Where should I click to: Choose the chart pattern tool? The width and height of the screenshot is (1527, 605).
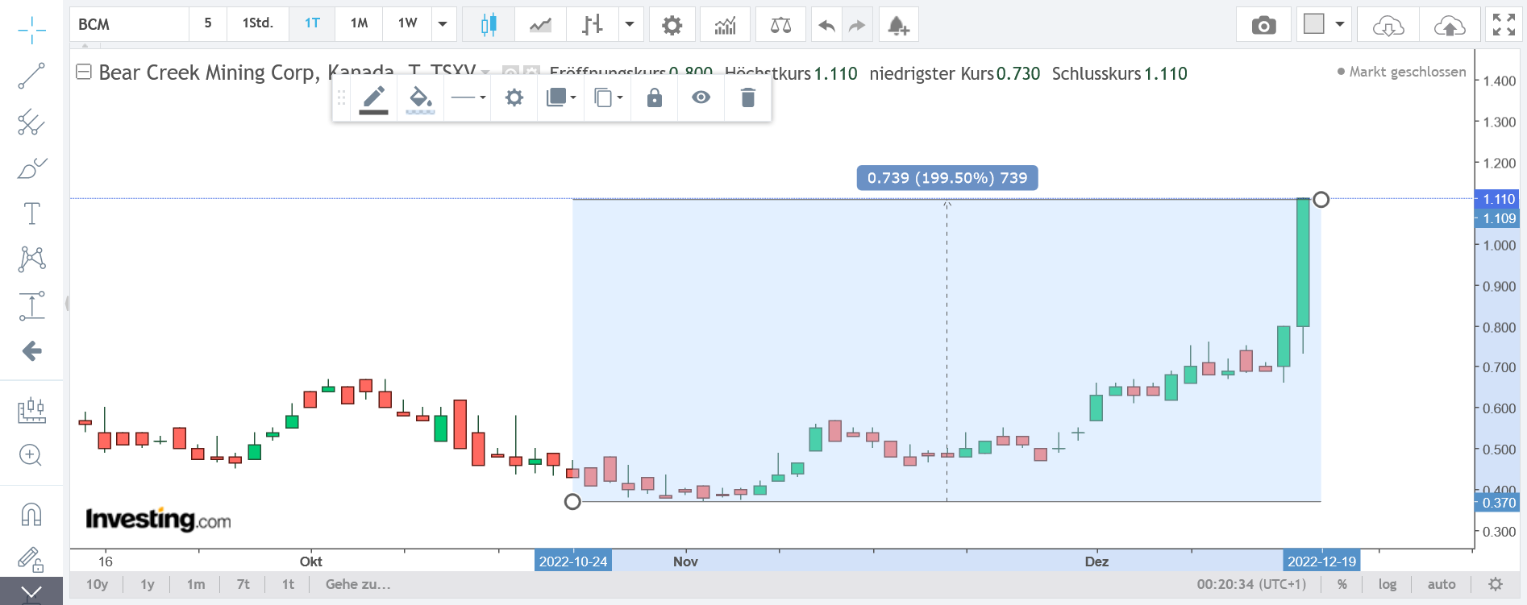(x=31, y=259)
